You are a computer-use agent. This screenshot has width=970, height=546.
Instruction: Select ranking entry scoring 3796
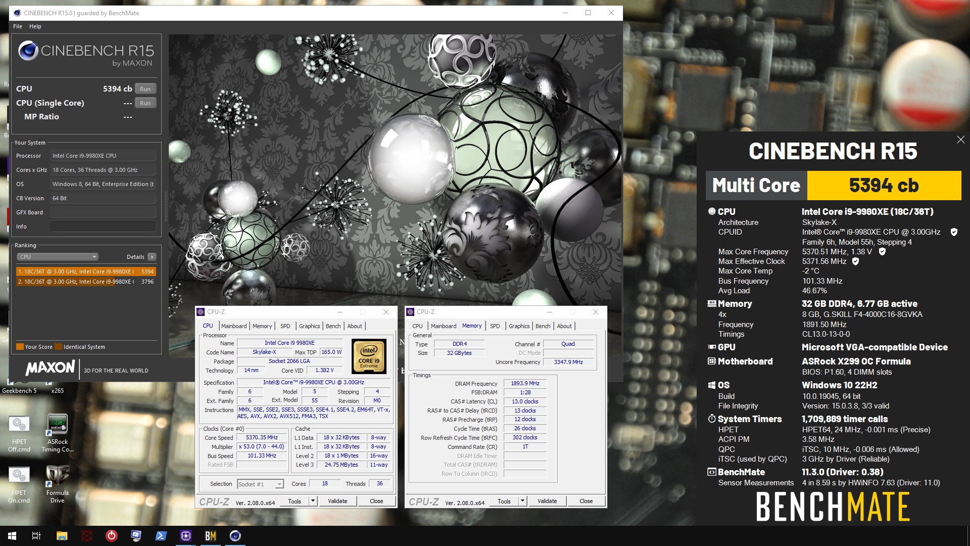click(86, 282)
